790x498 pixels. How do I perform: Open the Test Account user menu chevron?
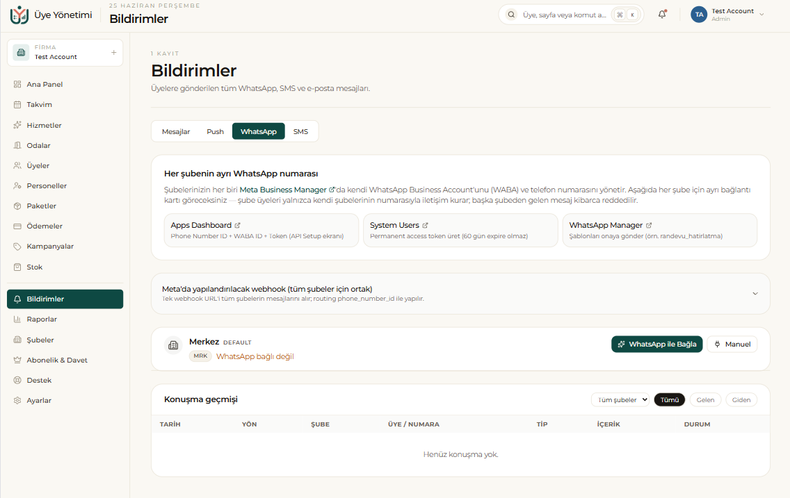coord(761,15)
